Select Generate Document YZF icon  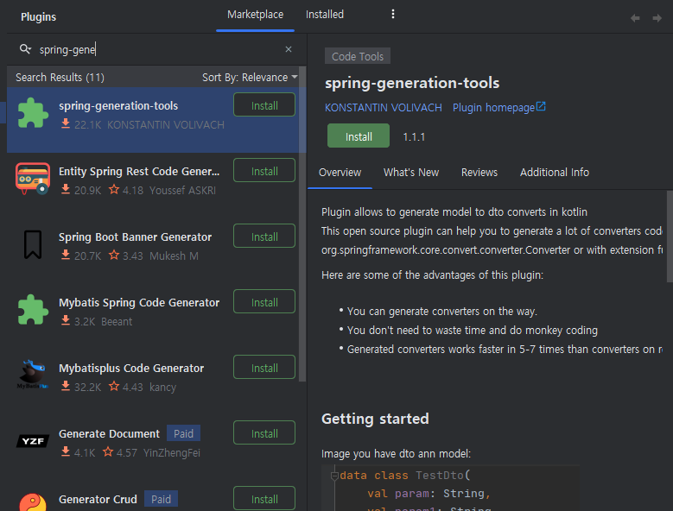coord(33,441)
